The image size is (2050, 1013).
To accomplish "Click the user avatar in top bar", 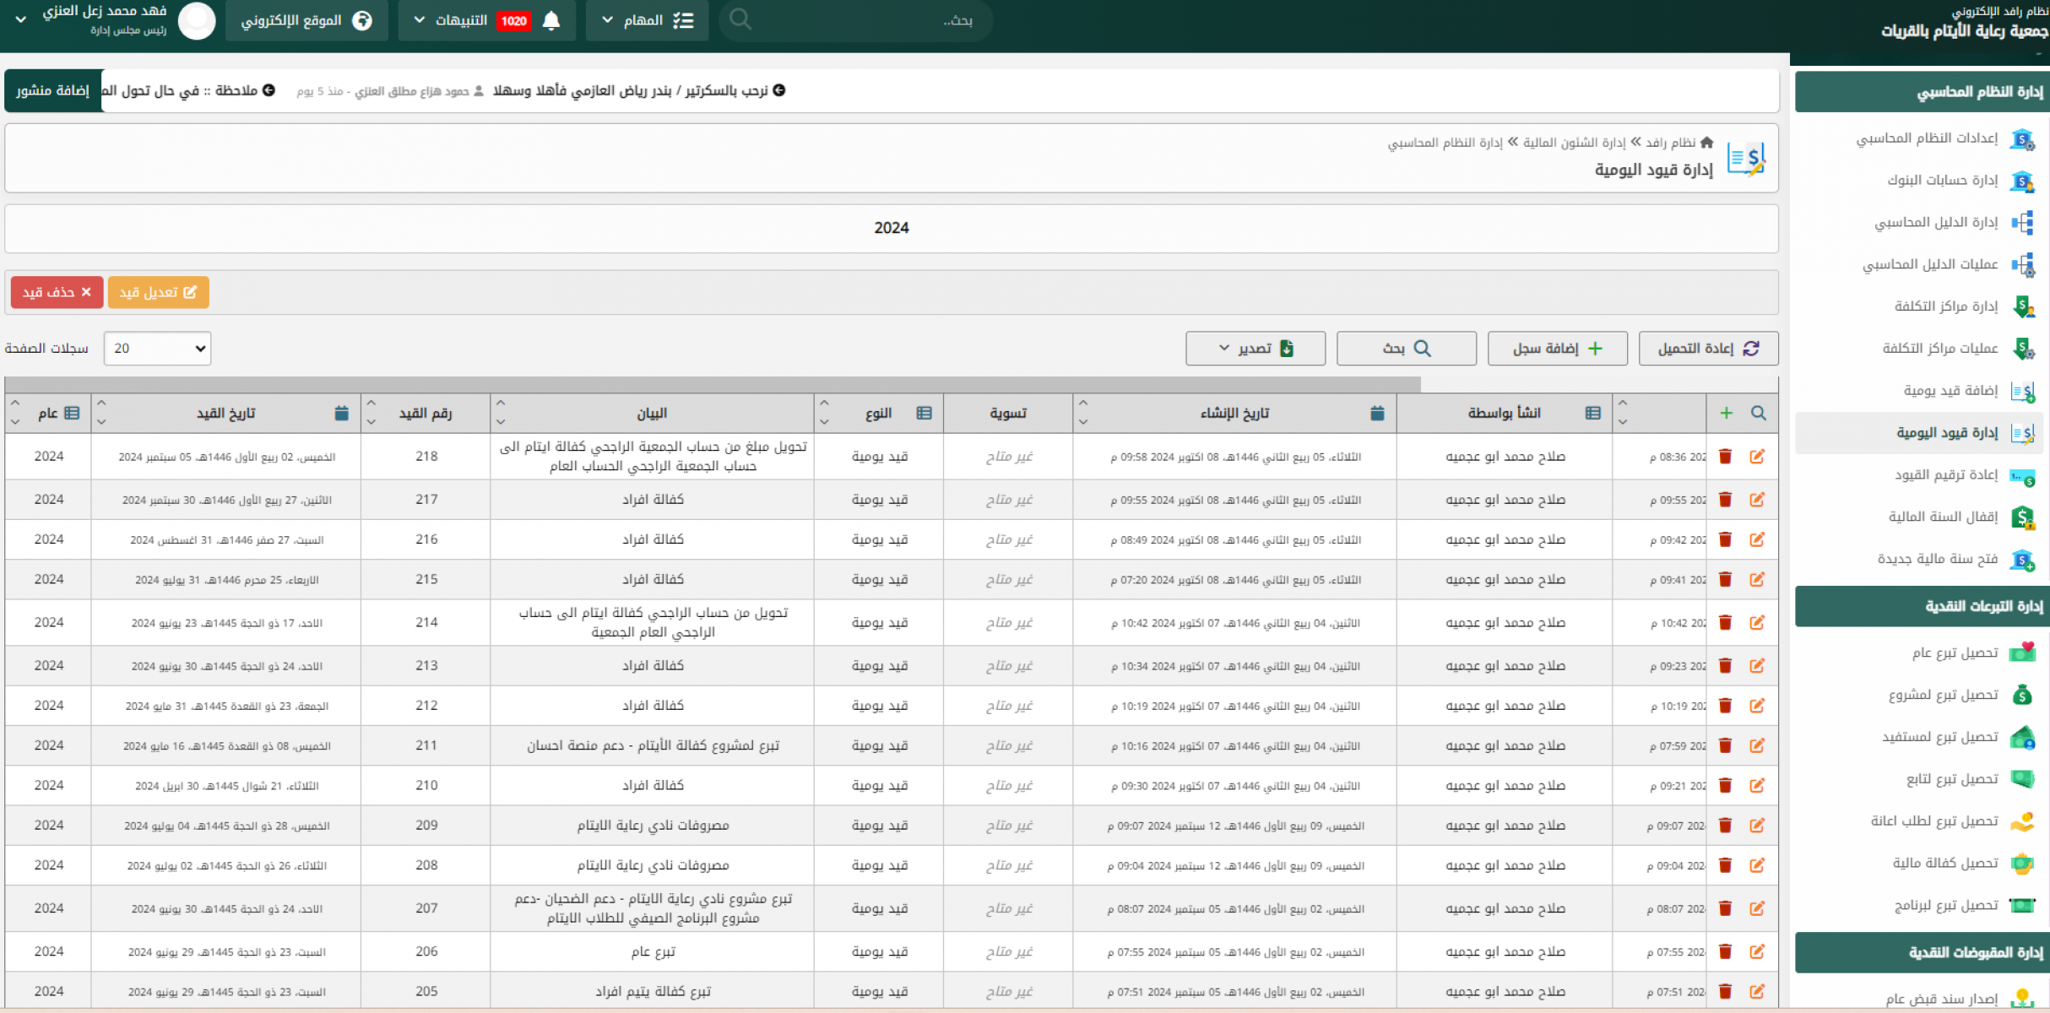I will [197, 20].
